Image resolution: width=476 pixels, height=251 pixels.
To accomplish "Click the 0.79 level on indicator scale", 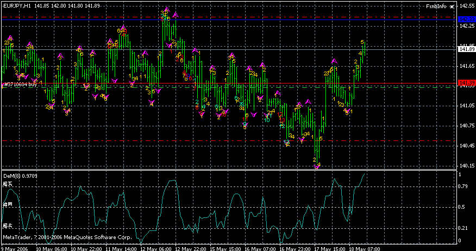I will coord(463,186).
